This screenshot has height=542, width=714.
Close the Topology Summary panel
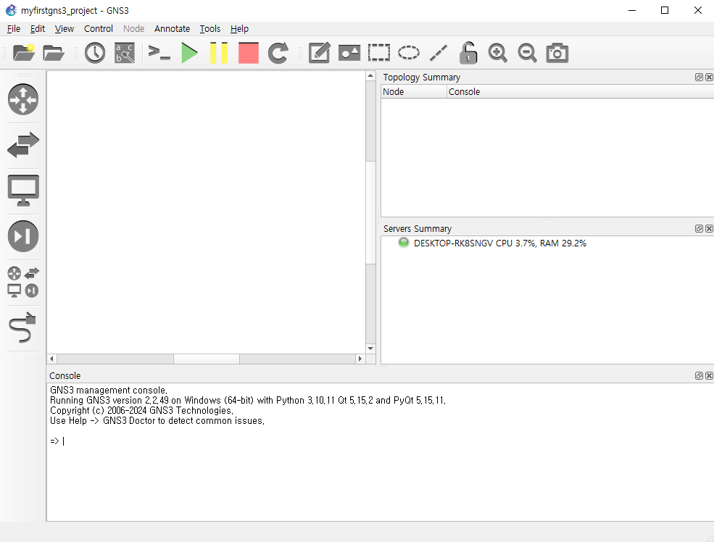pos(709,78)
